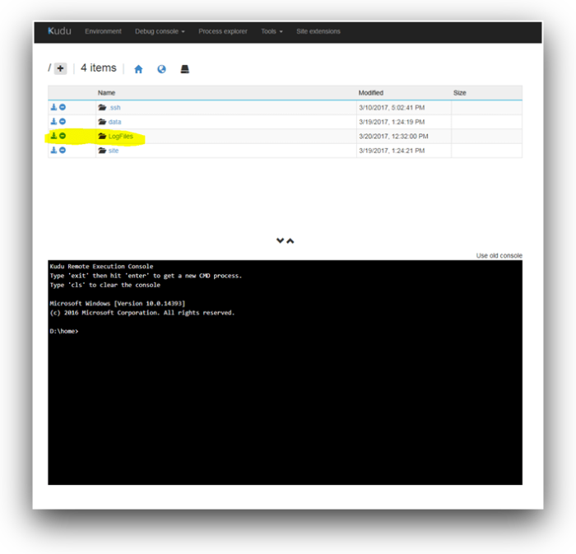Expand the console with up chevron

(x=290, y=241)
